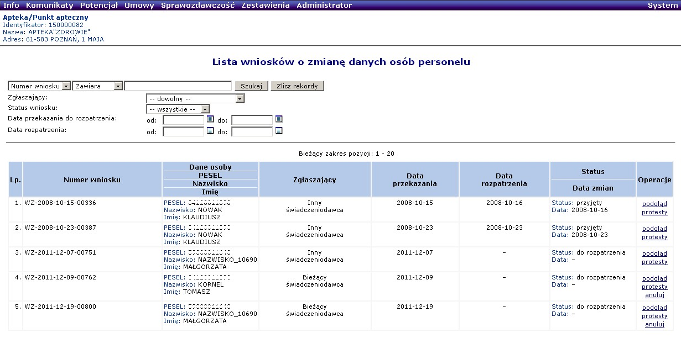Click the 'Numer wniosku' column header
The height and width of the screenshot is (338, 681).
[92, 179]
